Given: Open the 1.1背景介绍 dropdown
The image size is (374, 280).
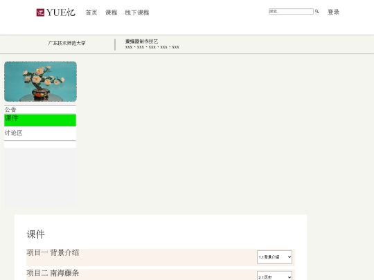Looking at the screenshot, I should (274, 257).
